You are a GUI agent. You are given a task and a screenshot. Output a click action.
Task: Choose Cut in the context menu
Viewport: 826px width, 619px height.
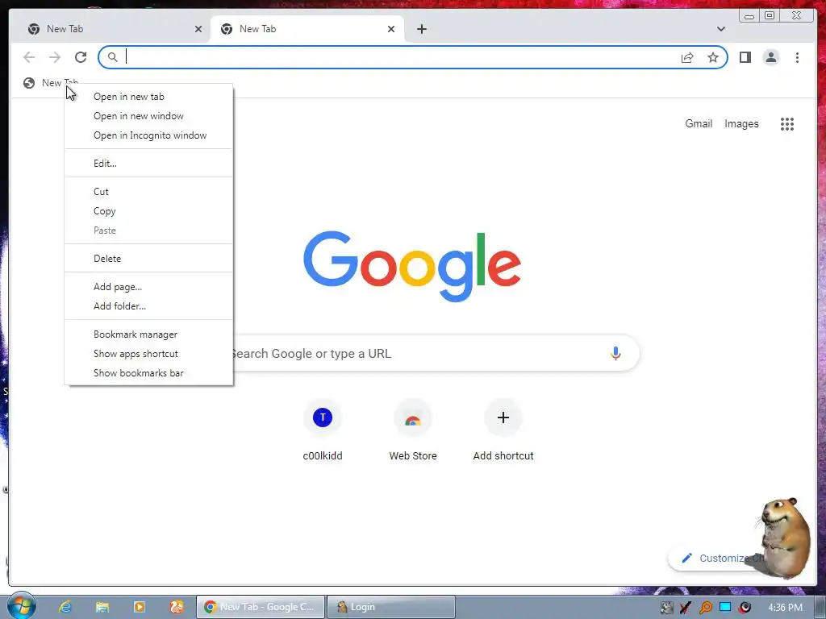tap(148, 192)
